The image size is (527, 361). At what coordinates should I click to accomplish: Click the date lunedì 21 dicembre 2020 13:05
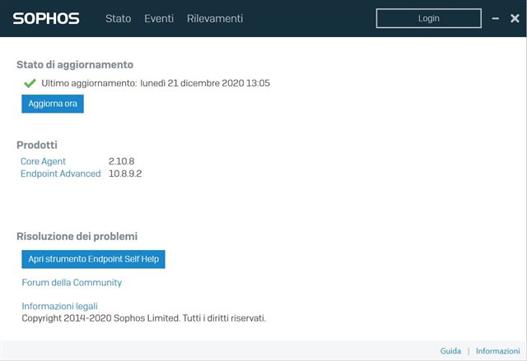pyautogui.click(x=205, y=83)
